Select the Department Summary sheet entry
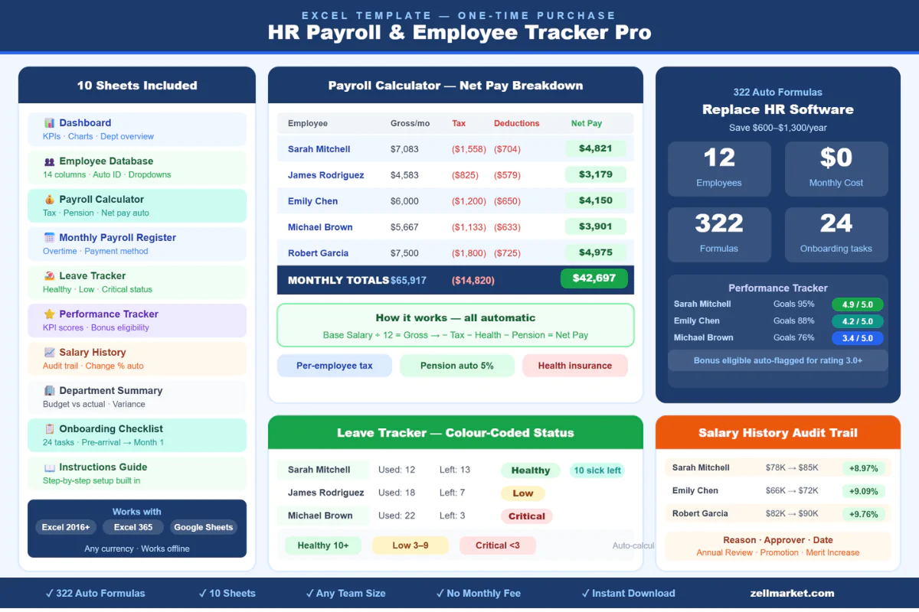This screenshot has height=612, width=919. point(136,396)
